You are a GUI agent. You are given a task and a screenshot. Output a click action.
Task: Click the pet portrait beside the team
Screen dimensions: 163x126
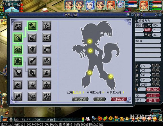click(x=121, y=4)
